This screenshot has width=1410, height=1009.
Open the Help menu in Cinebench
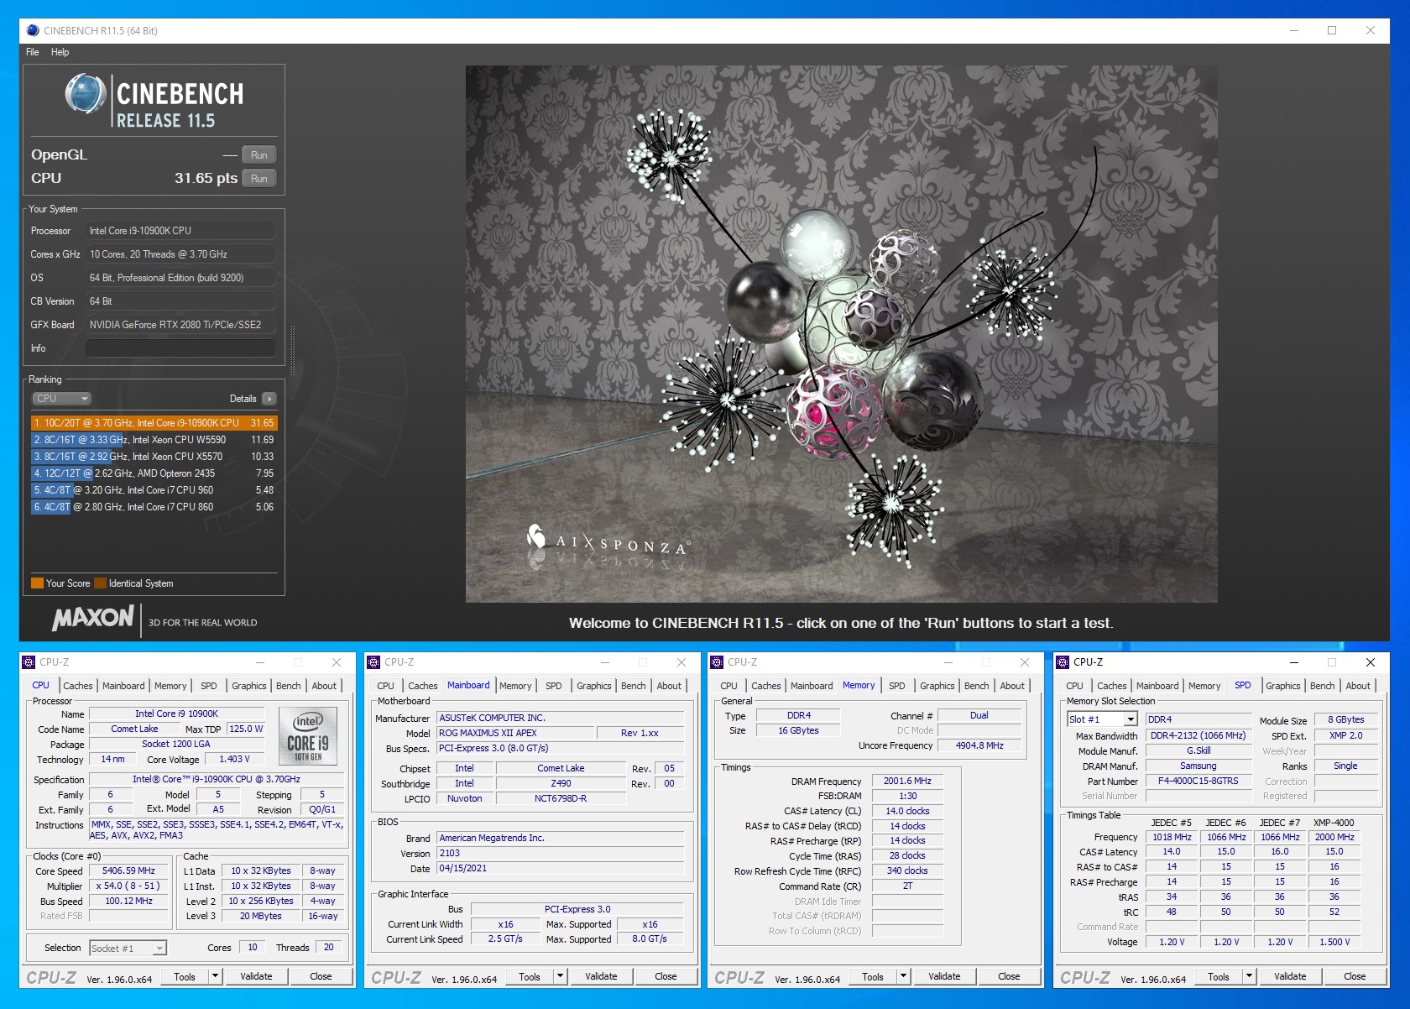point(60,52)
